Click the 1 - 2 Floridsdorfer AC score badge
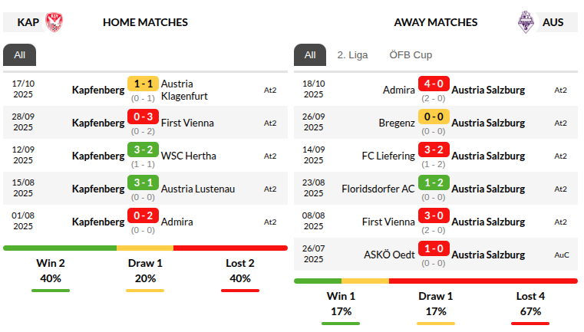The image size is (584, 332). pyautogui.click(x=434, y=182)
